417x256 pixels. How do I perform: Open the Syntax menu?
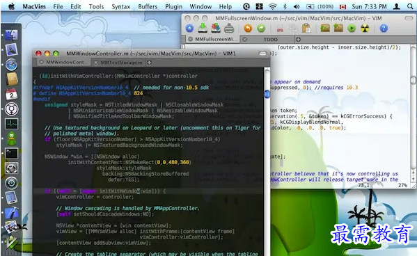click(121, 7)
